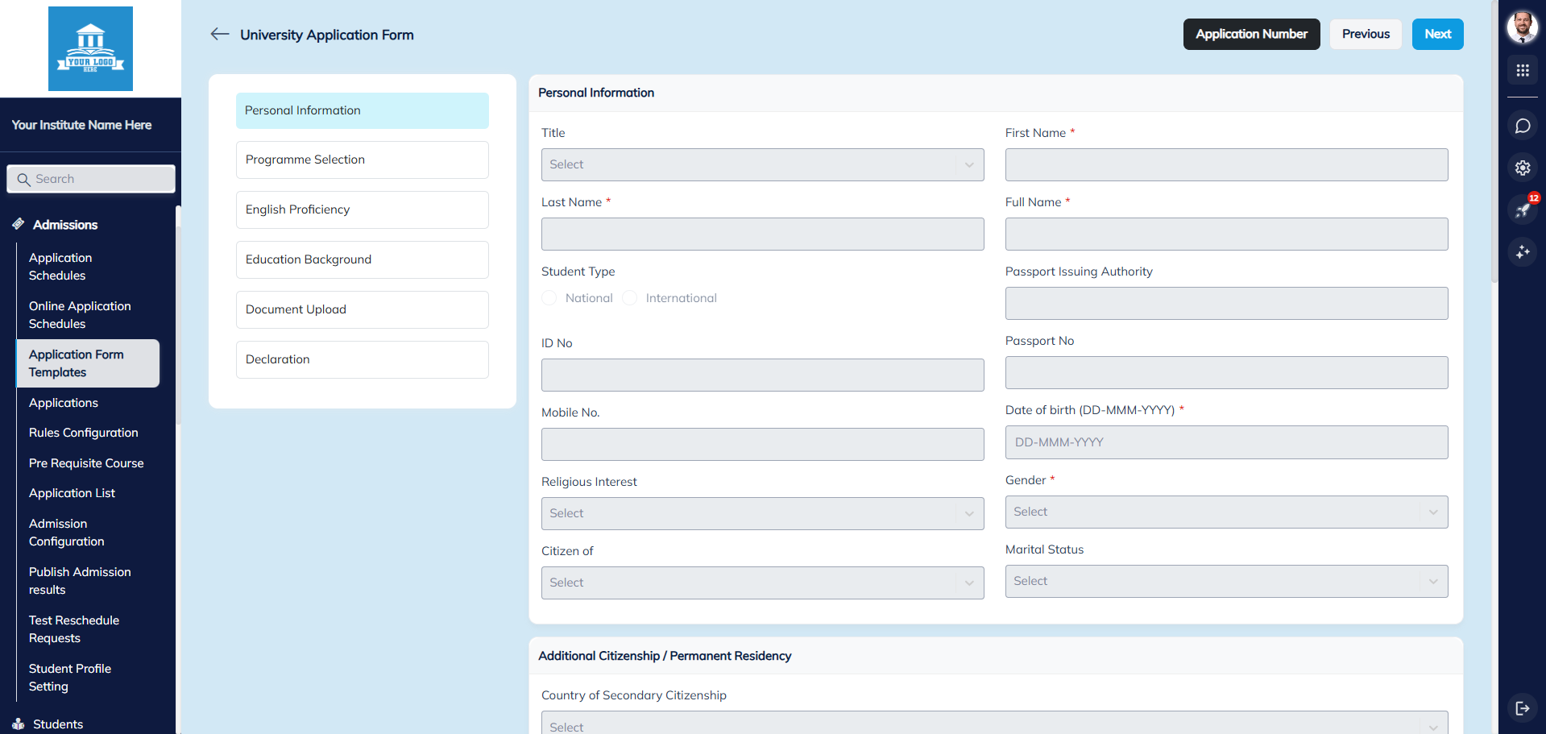Open the apps grid menu

coord(1523,70)
